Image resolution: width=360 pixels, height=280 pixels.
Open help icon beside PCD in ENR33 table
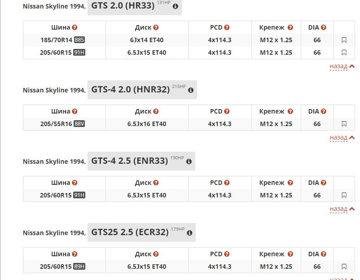(227, 183)
